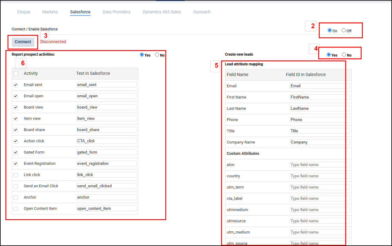This screenshot has width=392, height=246.
Task: Uncheck the Board share activity
Action: (x=16, y=130)
